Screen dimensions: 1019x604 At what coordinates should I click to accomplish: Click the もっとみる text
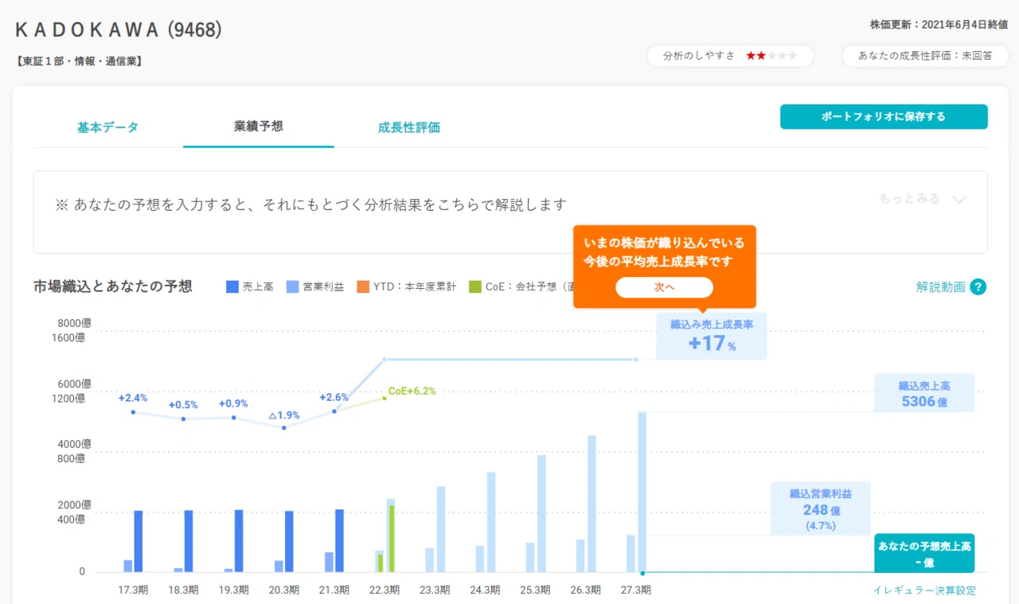tap(909, 199)
